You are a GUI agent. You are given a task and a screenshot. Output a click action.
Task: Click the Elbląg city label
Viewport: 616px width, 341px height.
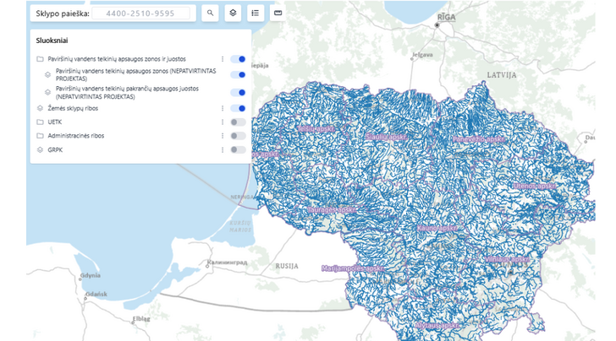pos(141,319)
